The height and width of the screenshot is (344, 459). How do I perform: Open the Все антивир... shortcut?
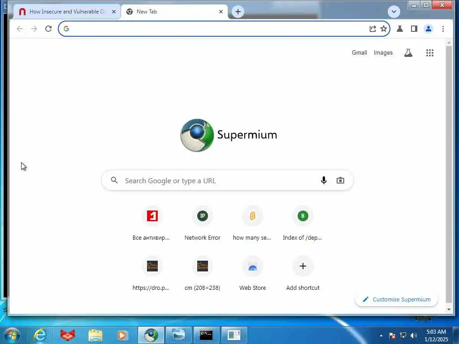point(152,224)
